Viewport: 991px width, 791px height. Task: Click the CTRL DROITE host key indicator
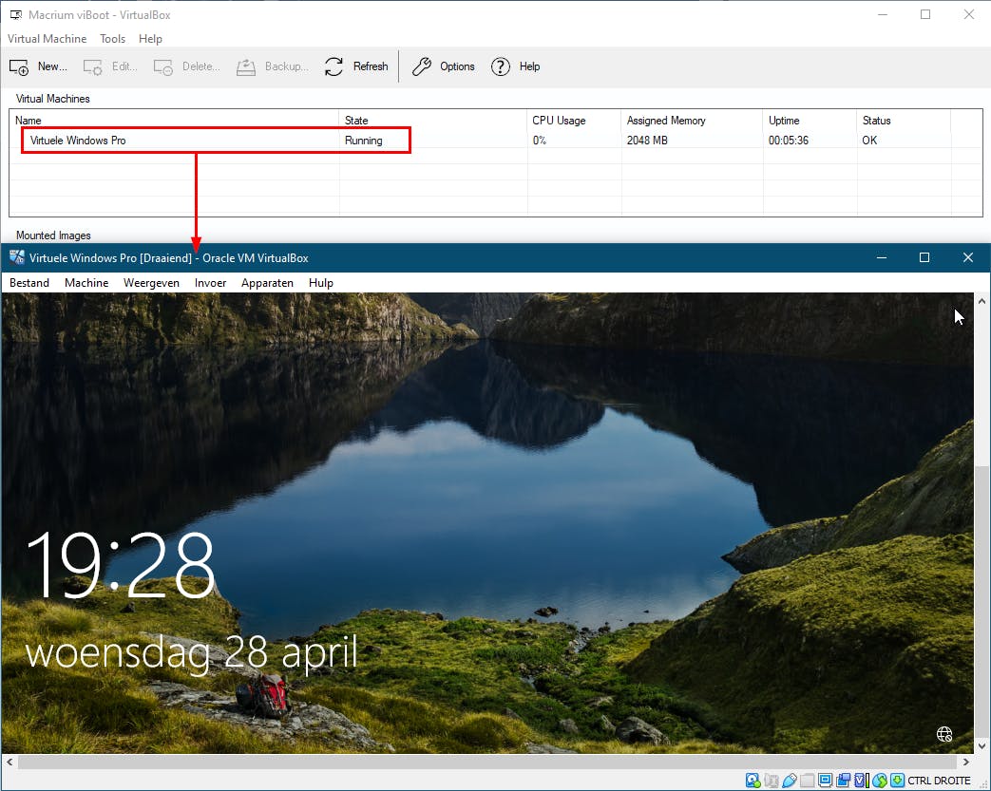pyautogui.click(x=939, y=781)
